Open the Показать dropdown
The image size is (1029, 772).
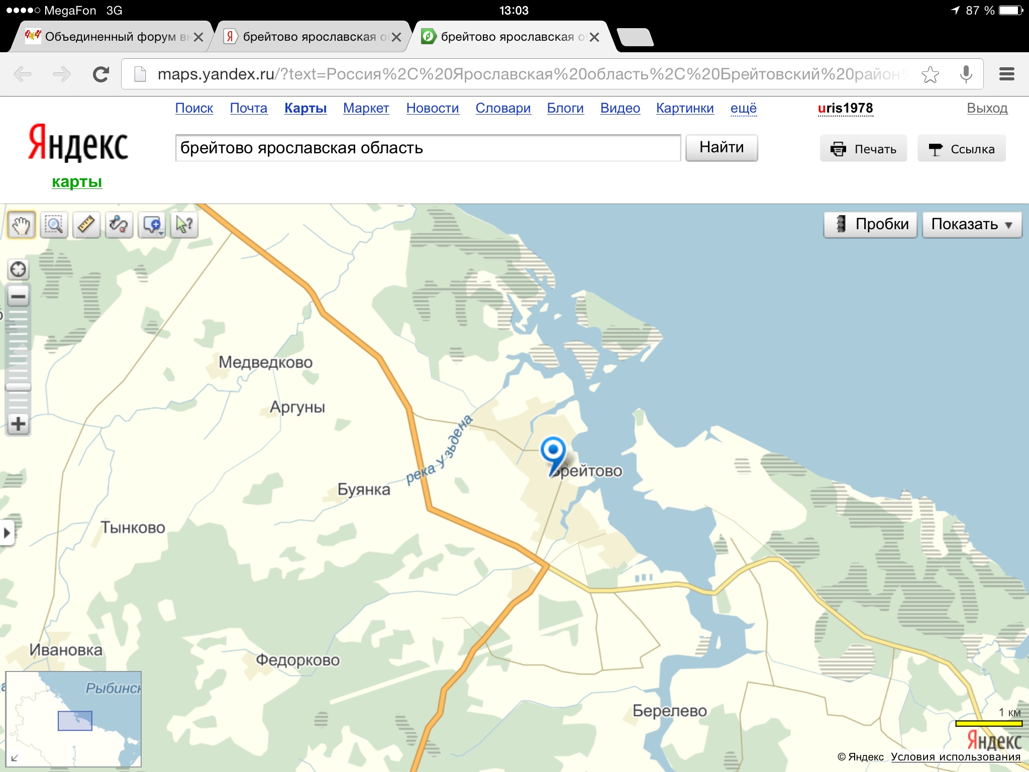(x=971, y=224)
